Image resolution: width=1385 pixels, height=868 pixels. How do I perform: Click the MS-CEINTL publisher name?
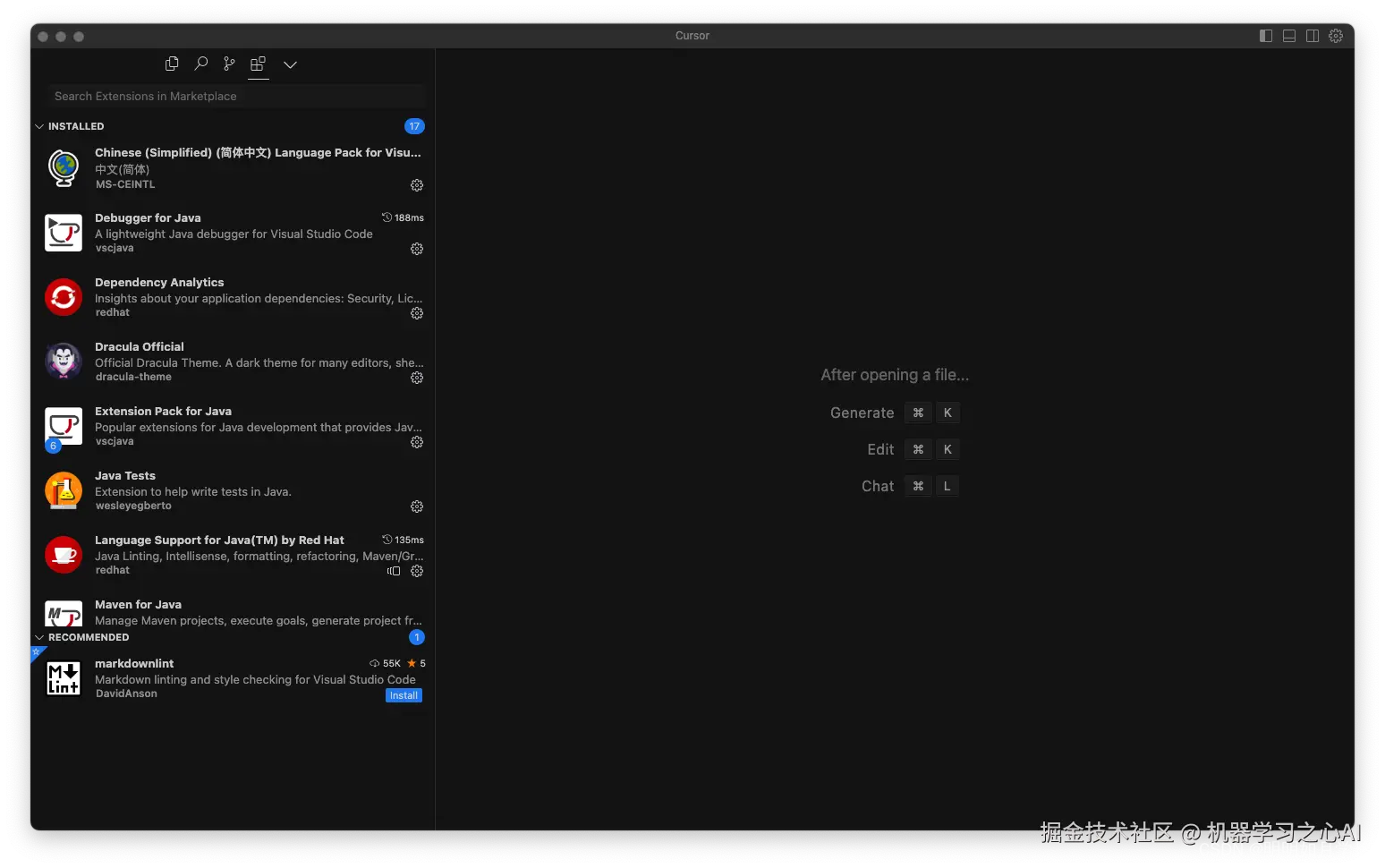[125, 184]
